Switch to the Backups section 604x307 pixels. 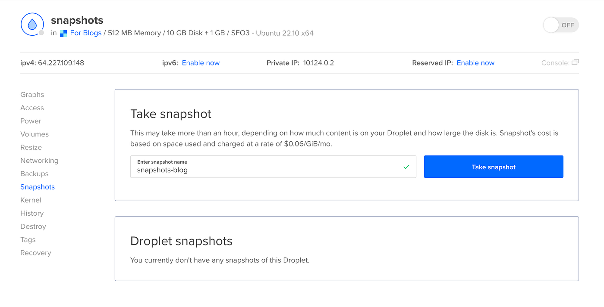(35, 174)
